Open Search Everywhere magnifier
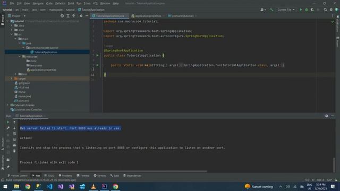 [325, 10]
